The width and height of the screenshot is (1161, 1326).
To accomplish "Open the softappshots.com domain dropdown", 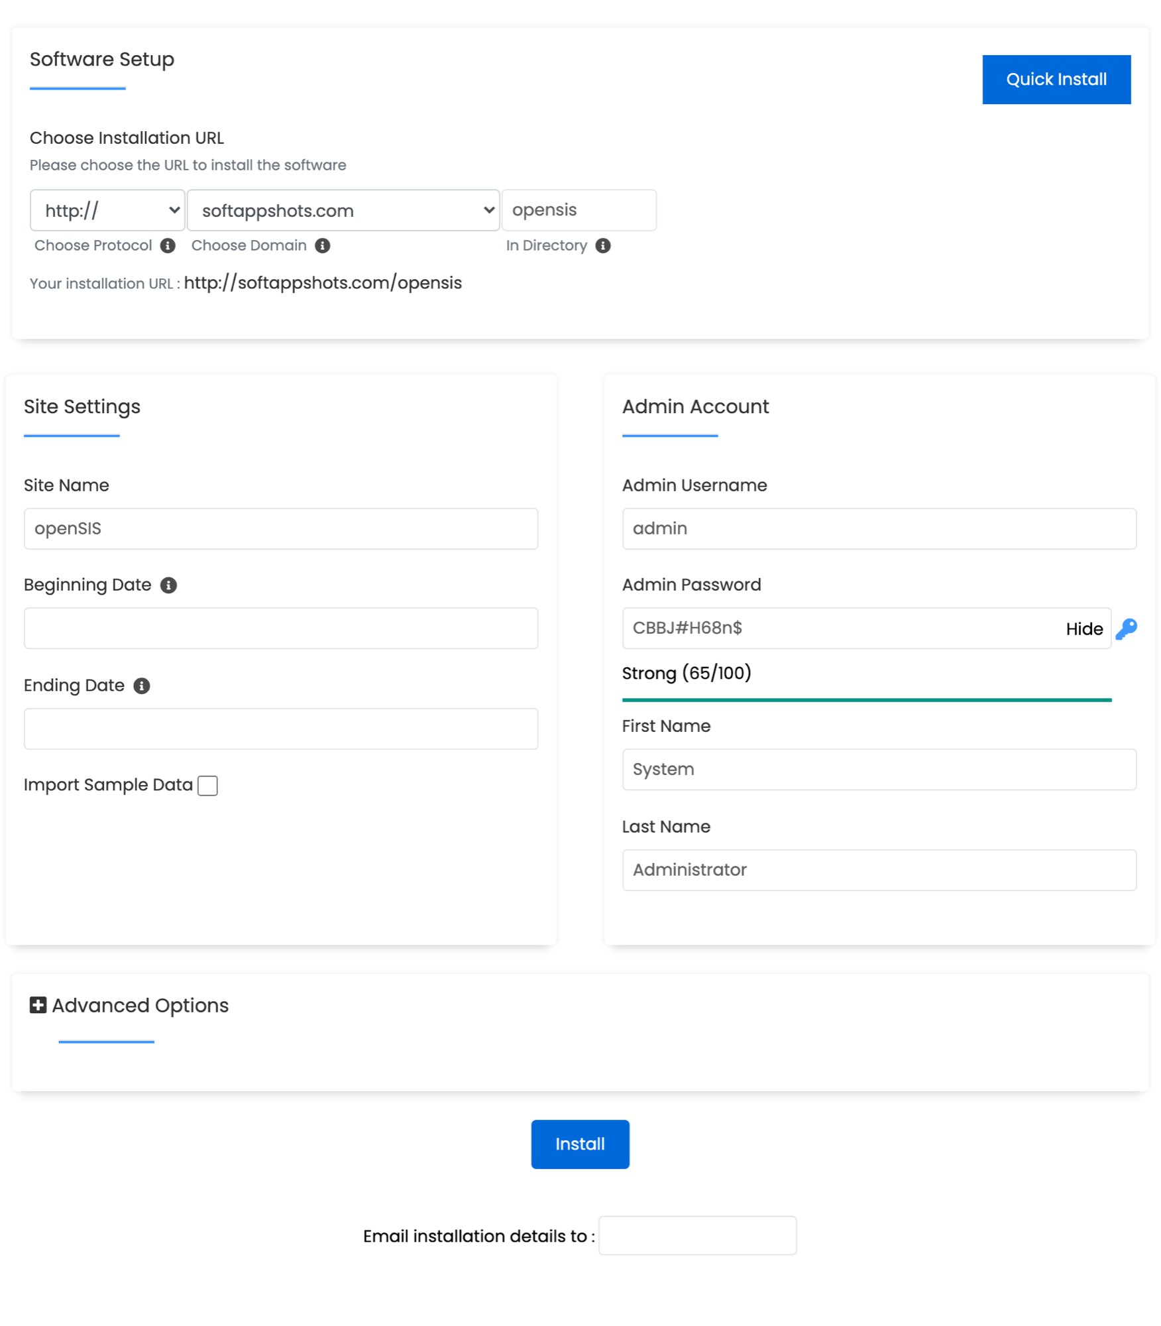I will pyautogui.click(x=343, y=210).
